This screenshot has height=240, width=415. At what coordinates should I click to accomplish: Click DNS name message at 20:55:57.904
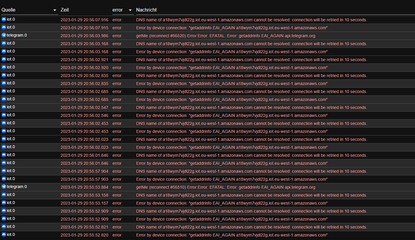tap(252, 171)
